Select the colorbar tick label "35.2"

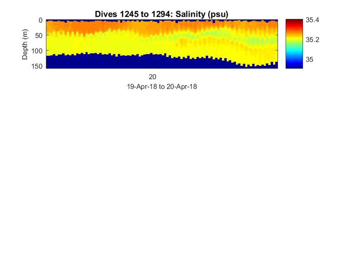312,40
